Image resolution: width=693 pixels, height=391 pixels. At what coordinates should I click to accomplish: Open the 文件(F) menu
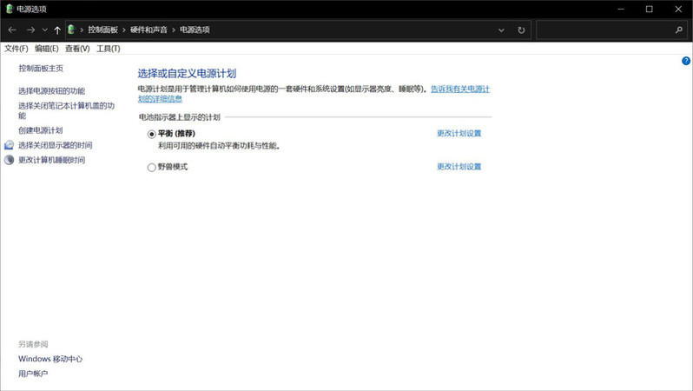[x=16, y=49]
